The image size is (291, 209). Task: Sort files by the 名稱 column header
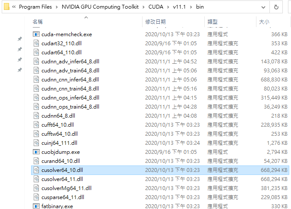[x=38, y=22]
